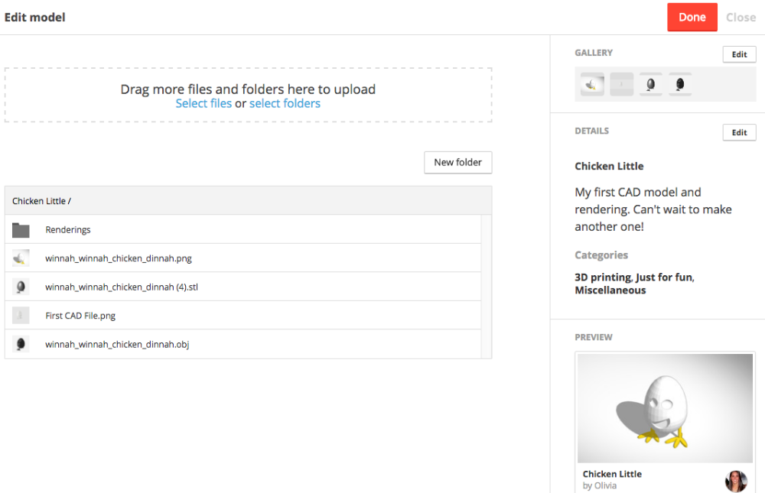
Task: Select fourth gallery thumbnail image
Action: pos(679,84)
